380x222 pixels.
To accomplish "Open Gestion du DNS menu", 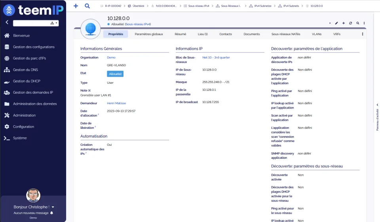I will click(x=25, y=70).
